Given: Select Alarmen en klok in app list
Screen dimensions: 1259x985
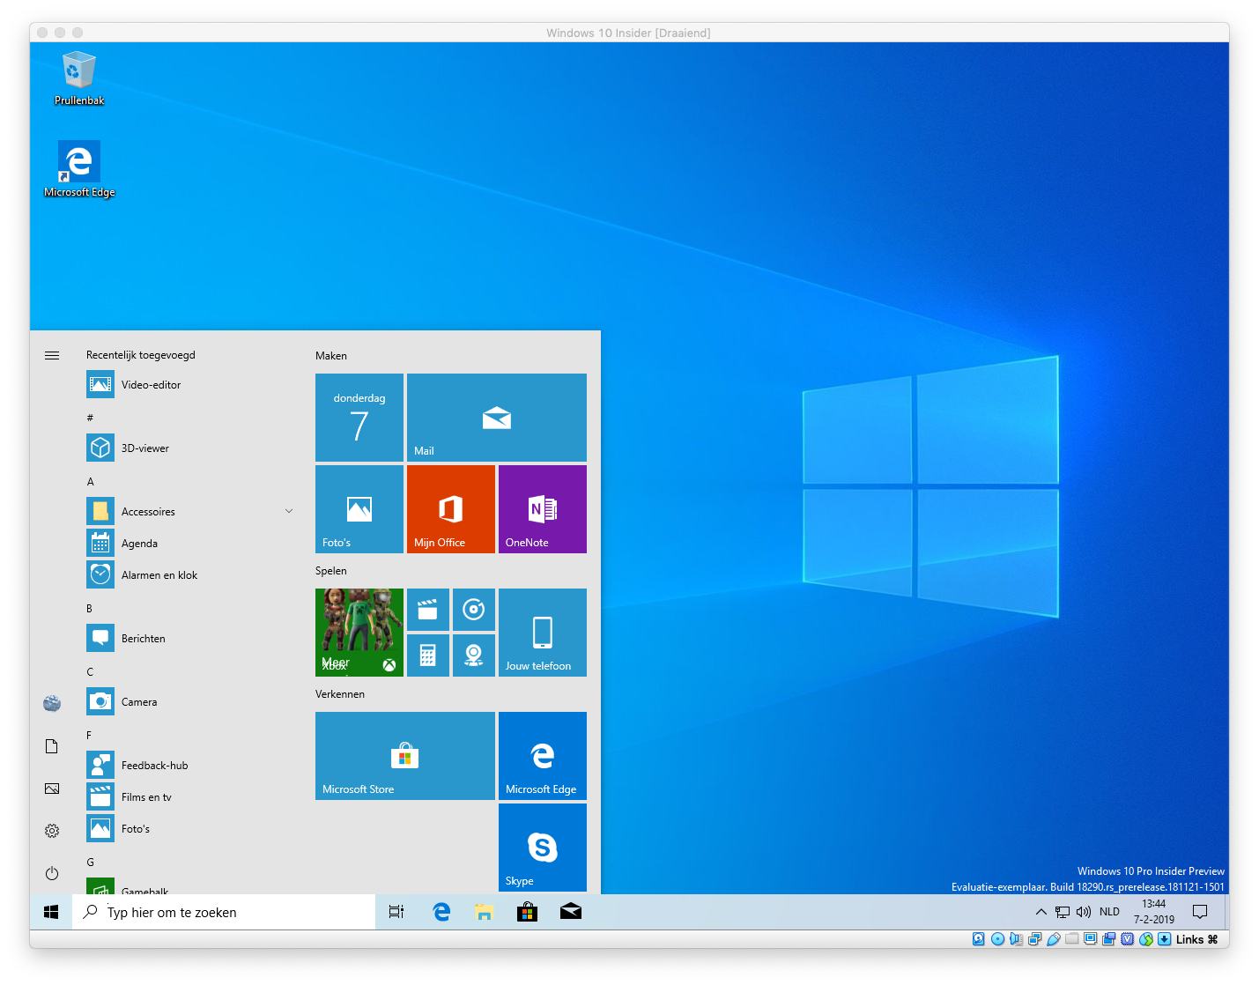Looking at the screenshot, I should click(159, 575).
